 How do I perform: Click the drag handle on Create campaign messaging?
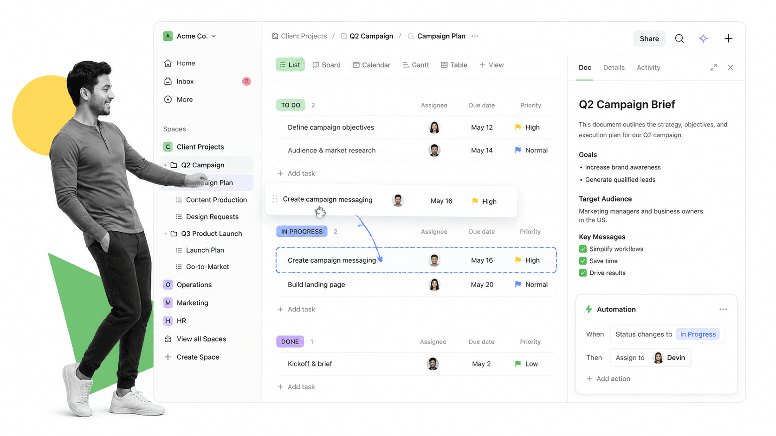click(275, 199)
